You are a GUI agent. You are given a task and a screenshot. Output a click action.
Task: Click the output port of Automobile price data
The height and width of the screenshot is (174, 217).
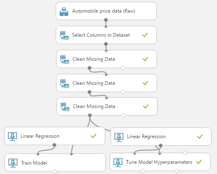(106, 20)
